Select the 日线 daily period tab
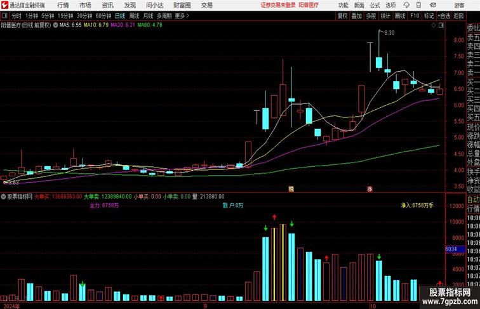Image resolution: width=480 pixels, height=309 pixels. (120, 16)
